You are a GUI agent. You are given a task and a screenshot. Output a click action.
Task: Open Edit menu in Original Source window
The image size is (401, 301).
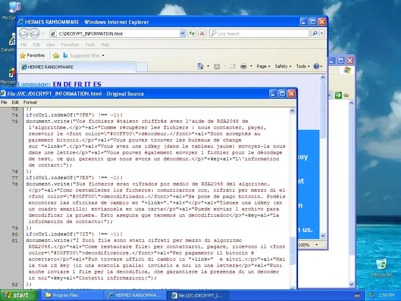coord(15,102)
